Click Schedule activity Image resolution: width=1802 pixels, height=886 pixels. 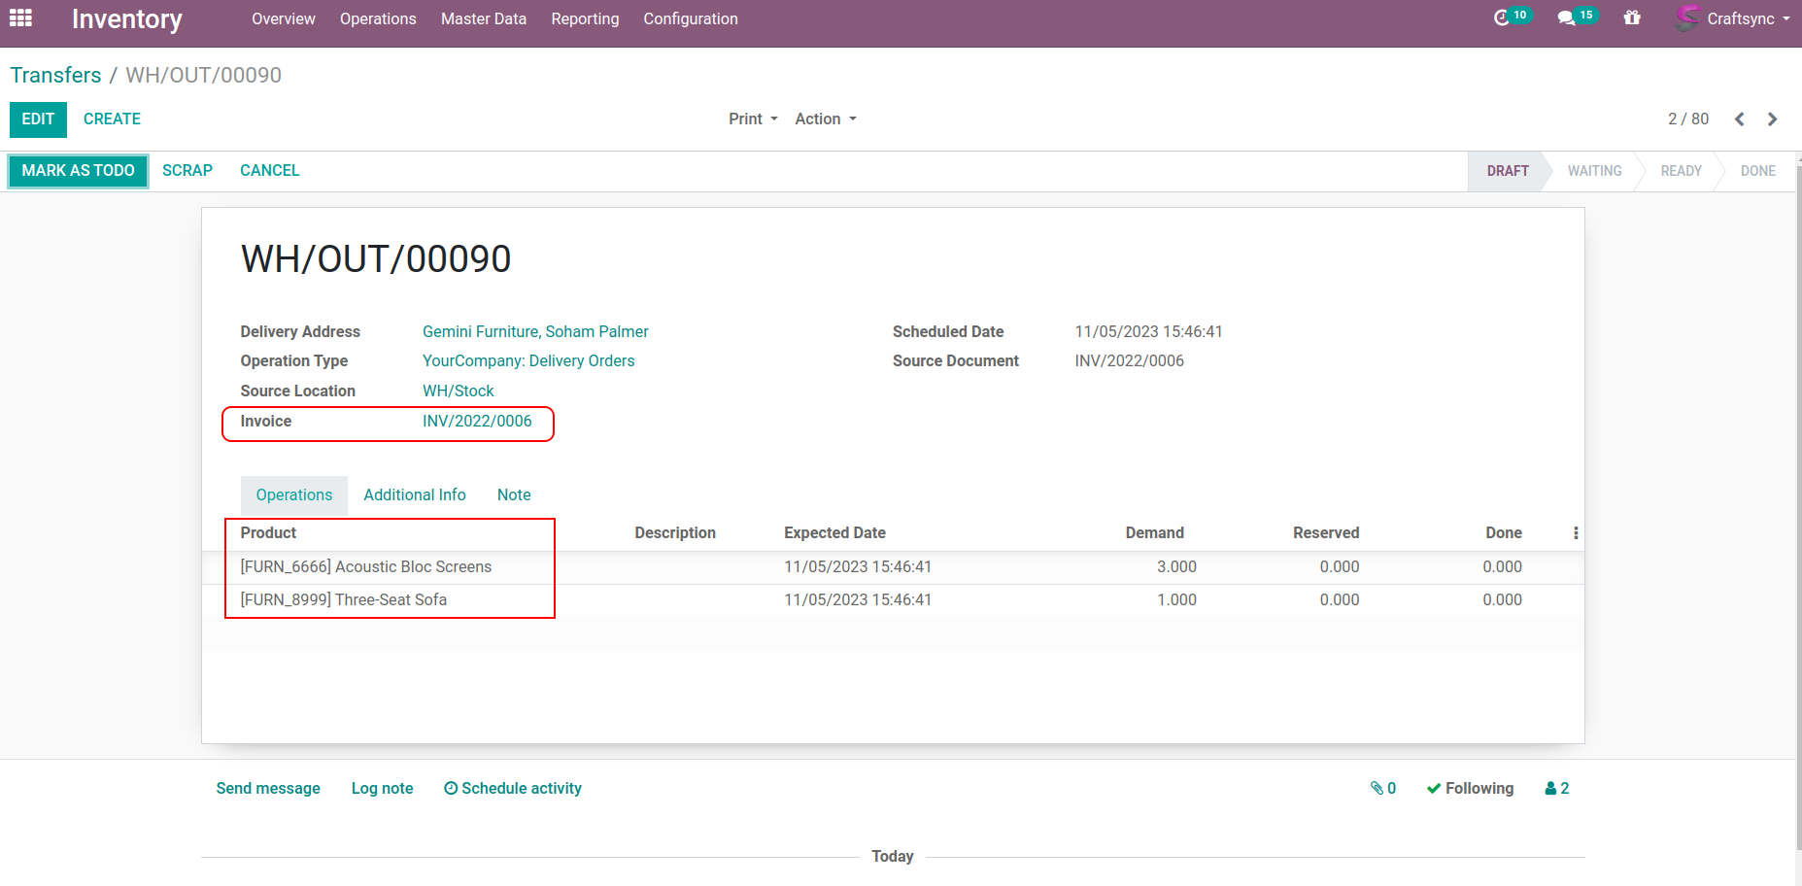[x=513, y=789]
